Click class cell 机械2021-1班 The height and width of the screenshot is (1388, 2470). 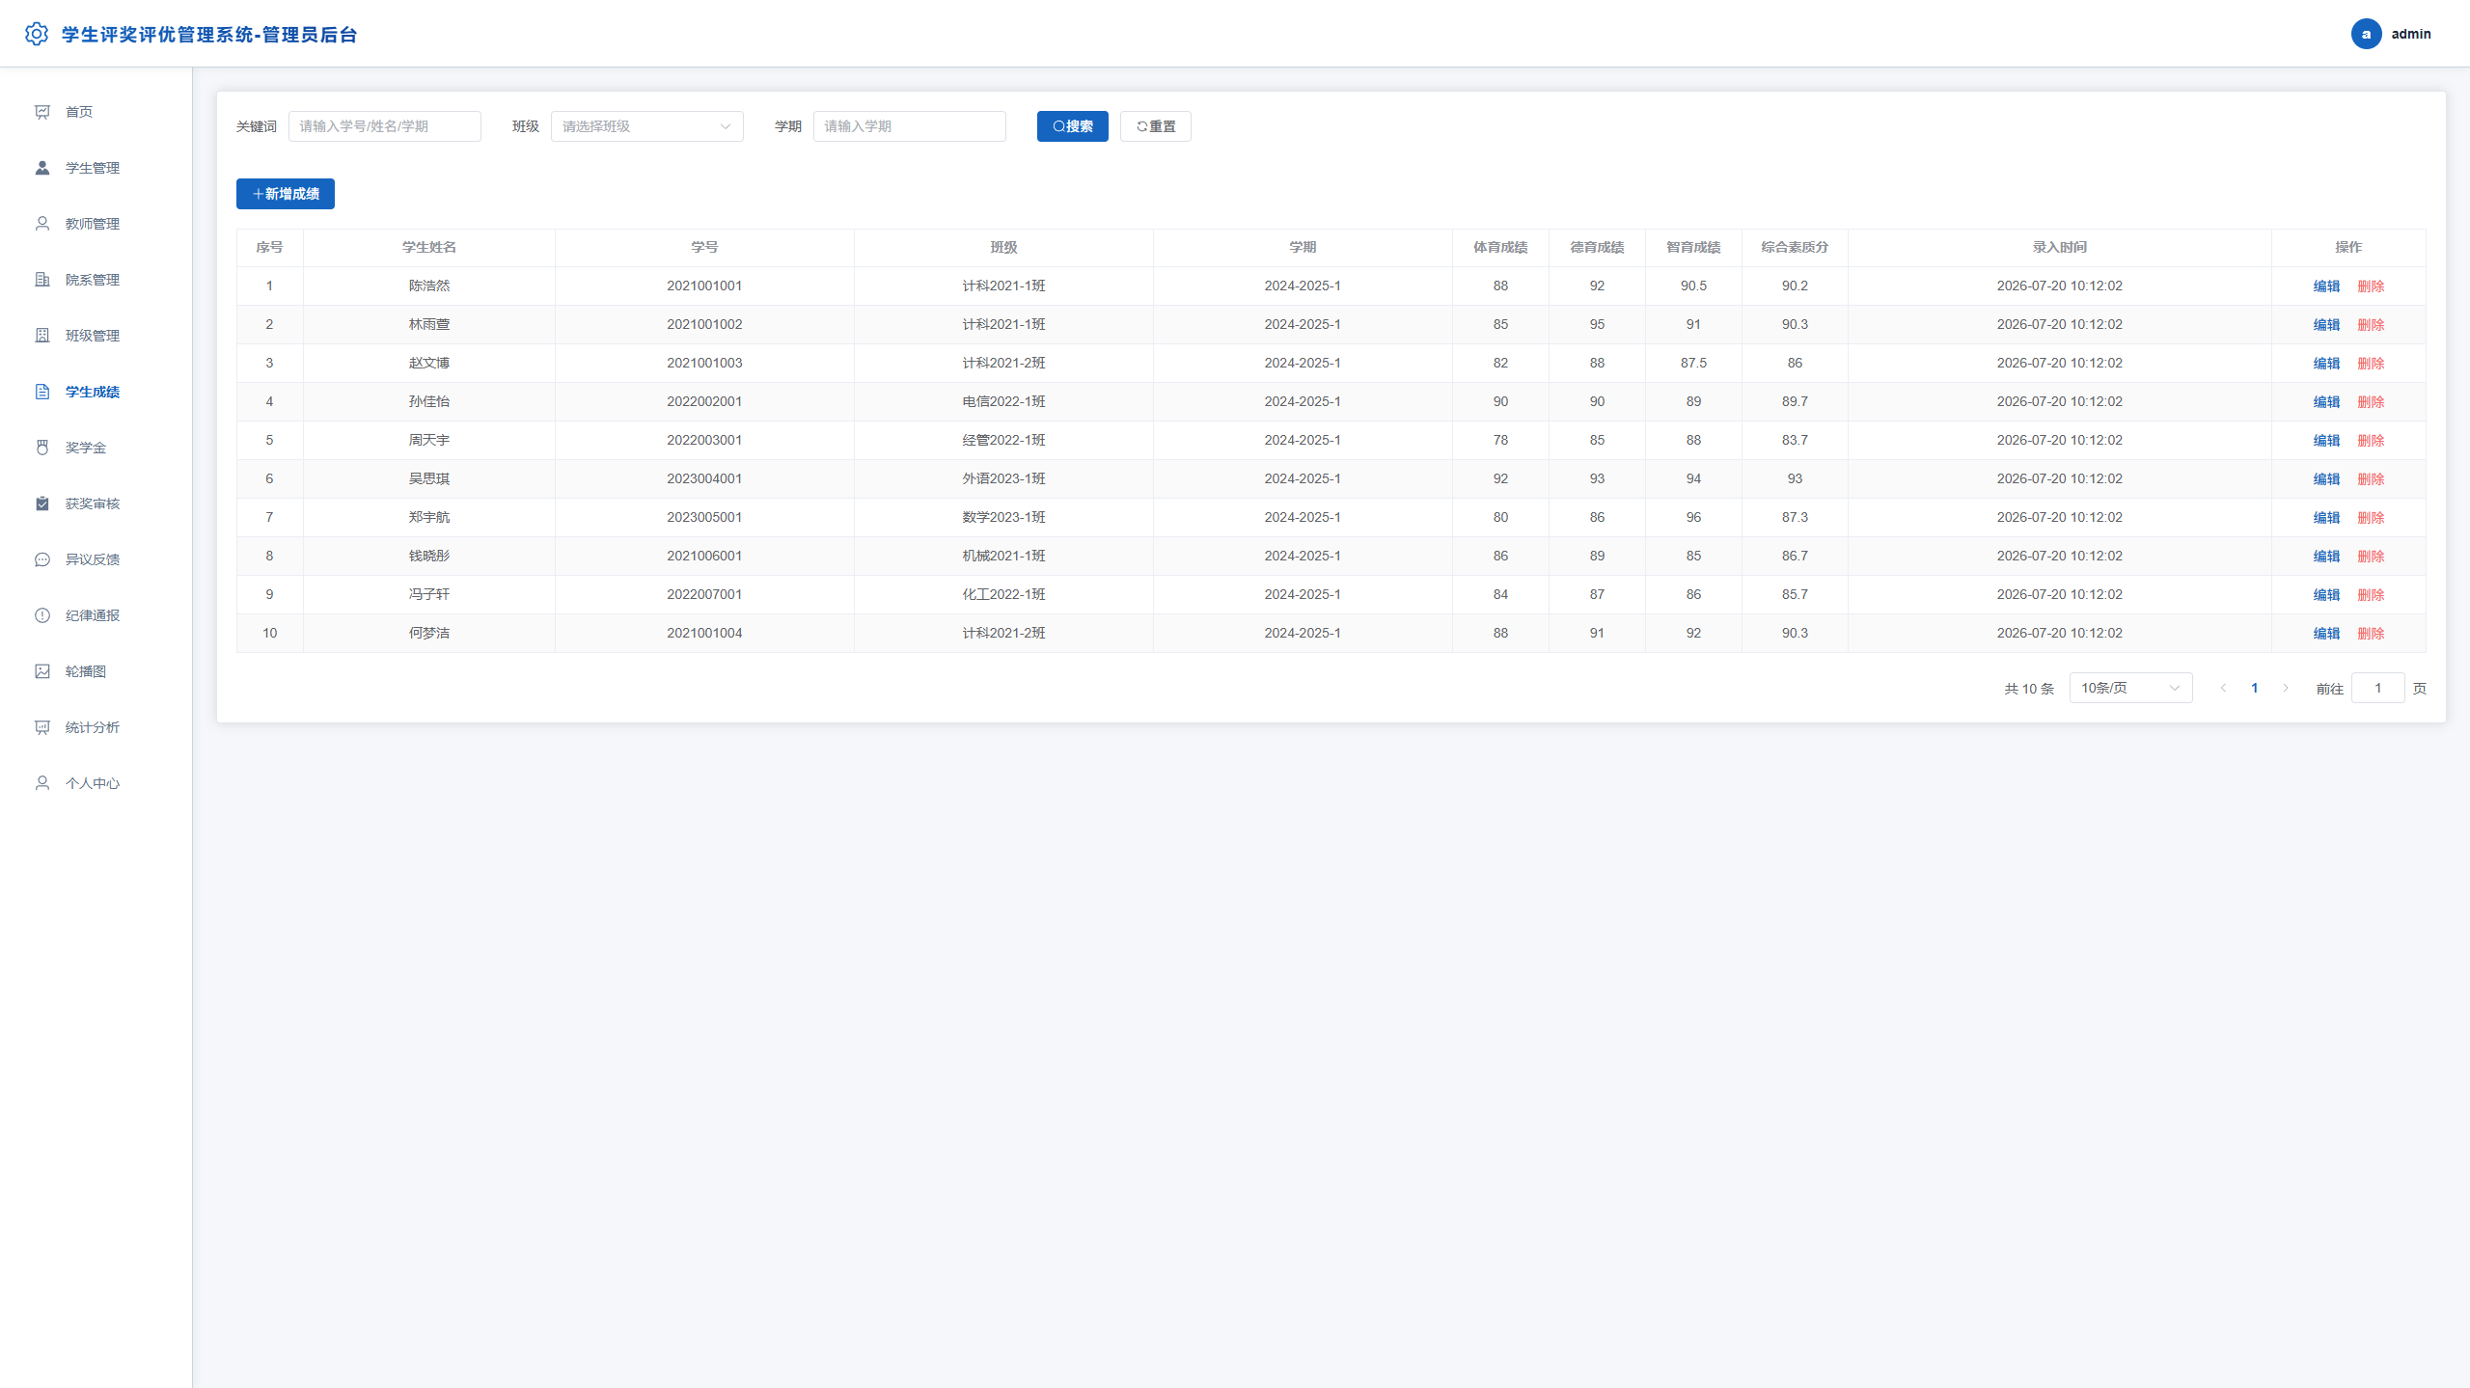[1003, 556]
